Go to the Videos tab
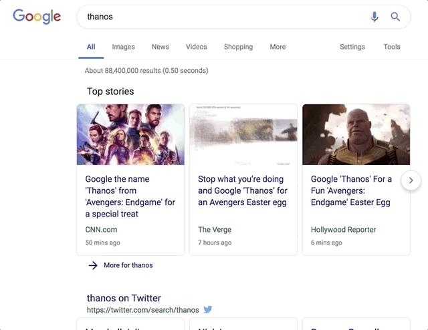The height and width of the screenshot is (330, 428). (196, 47)
